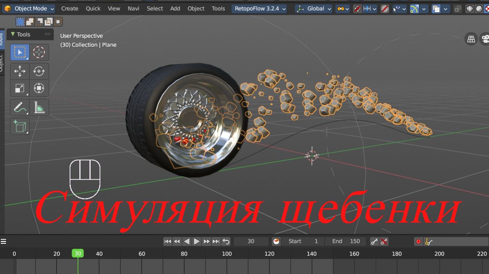Jump to timeline start frame
Viewport: 489px width, 274px height.
pyautogui.click(x=168, y=241)
